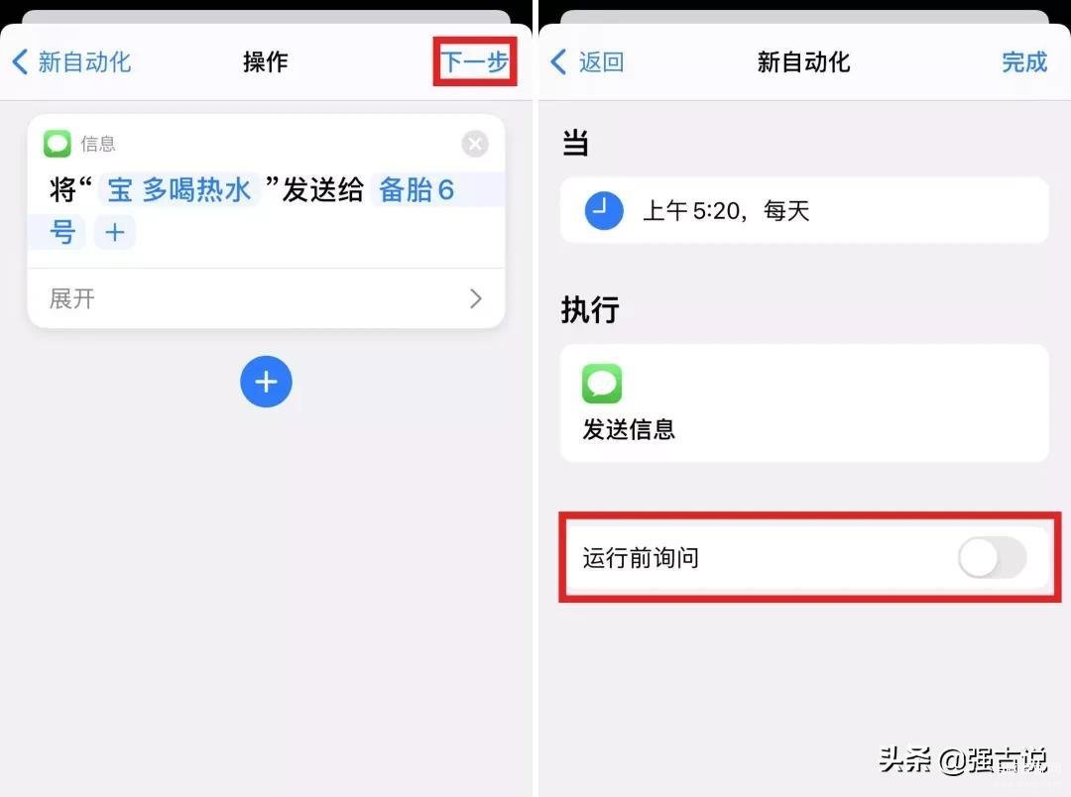Tap the 运行前询问 label row
This screenshot has width=1071, height=797.
coord(804,557)
